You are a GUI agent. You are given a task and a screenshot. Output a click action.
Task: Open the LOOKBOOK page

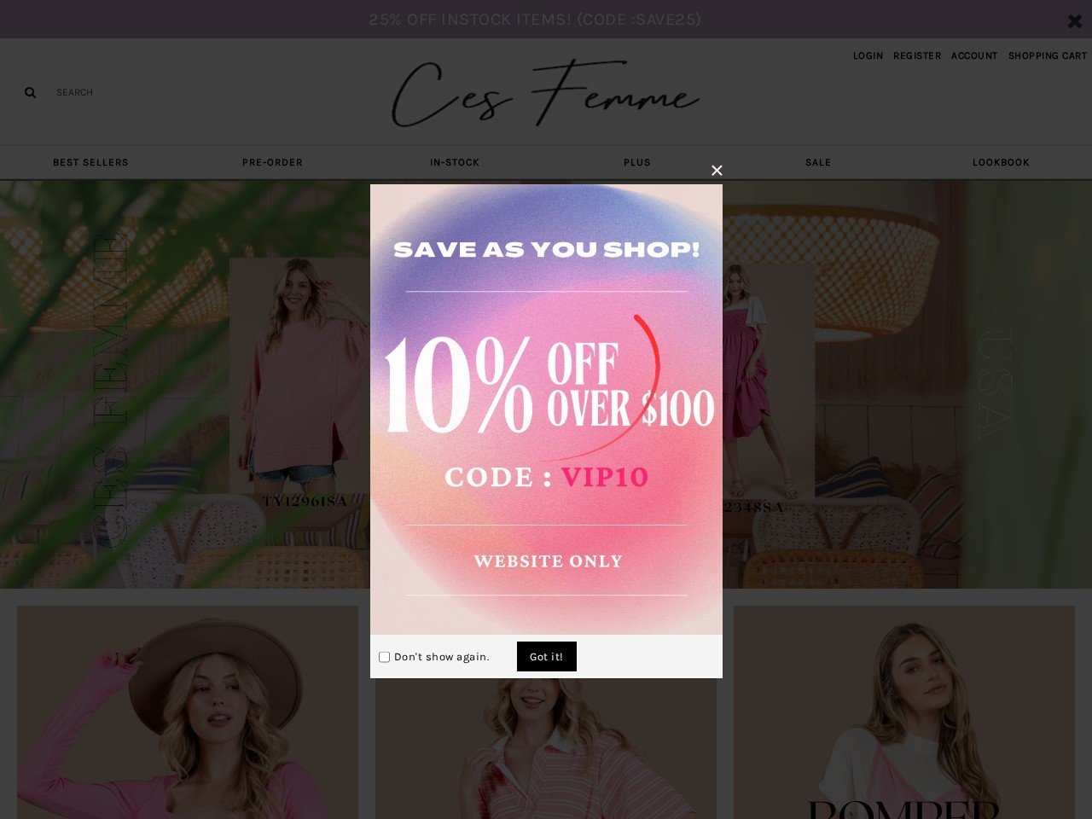click(1001, 162)
